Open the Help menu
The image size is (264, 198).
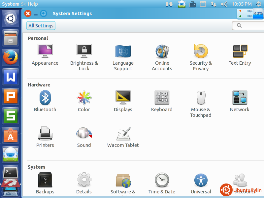[33, 4]
